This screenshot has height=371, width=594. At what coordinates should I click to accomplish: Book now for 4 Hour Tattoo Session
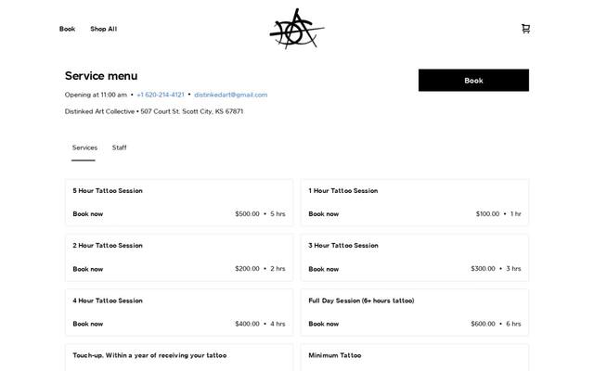(x=88, y=324)
